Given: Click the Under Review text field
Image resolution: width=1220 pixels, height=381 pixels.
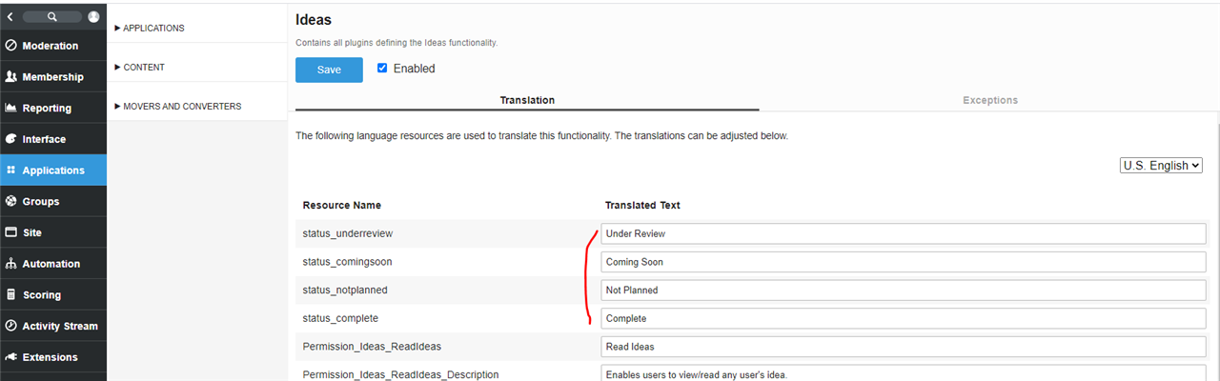Looking at the screenshot, I should pos(904,233).
